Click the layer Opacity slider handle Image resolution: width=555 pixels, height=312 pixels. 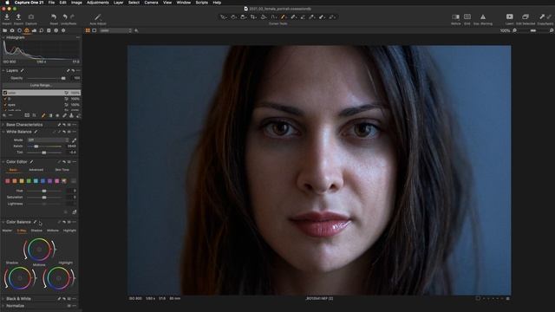click(63, 78)
